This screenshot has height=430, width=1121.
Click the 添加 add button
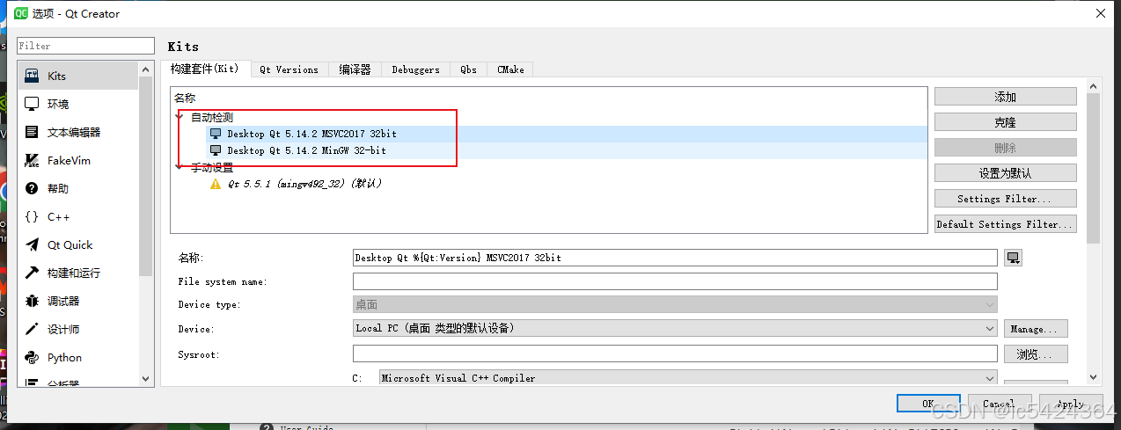(x=1005, y=97)
